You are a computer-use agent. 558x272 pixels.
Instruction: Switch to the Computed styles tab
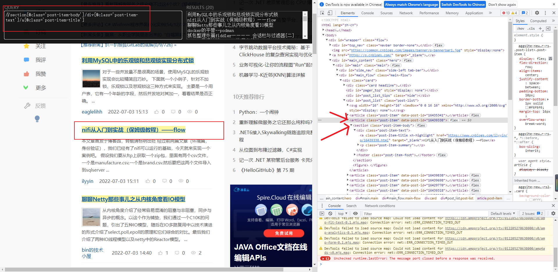(x=538, y=21)
